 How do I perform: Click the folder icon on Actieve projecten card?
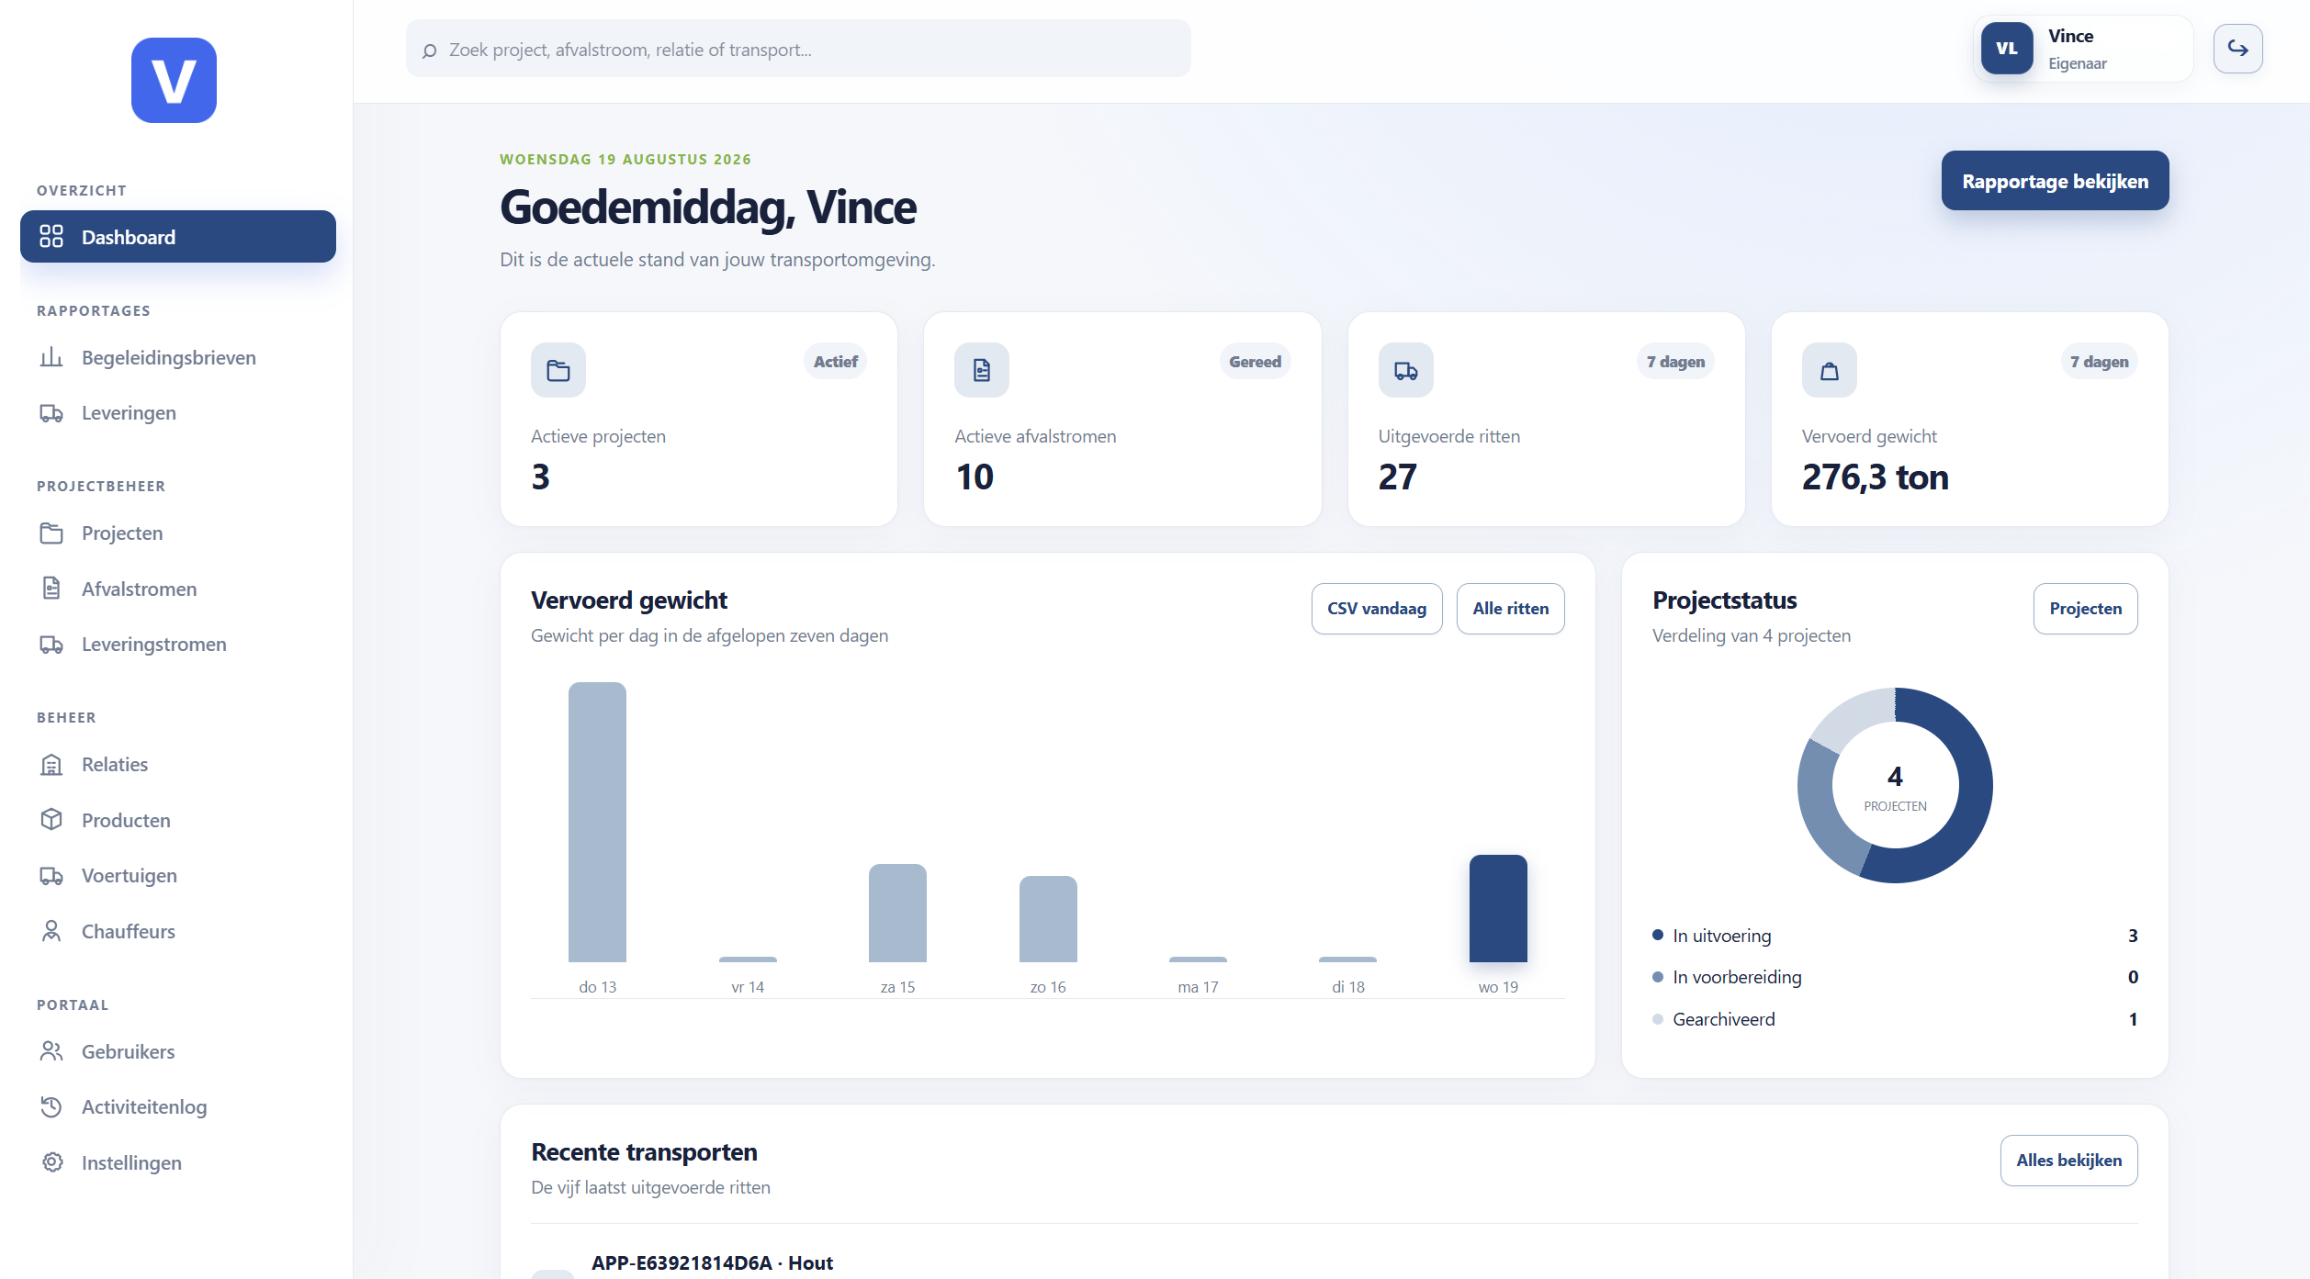click(558, 370)
